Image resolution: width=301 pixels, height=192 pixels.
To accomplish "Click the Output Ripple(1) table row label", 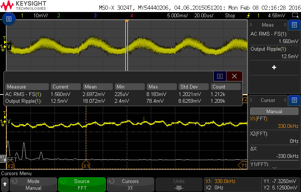I will point(24,101).
